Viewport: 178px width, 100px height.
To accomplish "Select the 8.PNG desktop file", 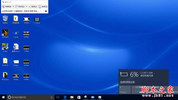I will click(x=26, y=63).
